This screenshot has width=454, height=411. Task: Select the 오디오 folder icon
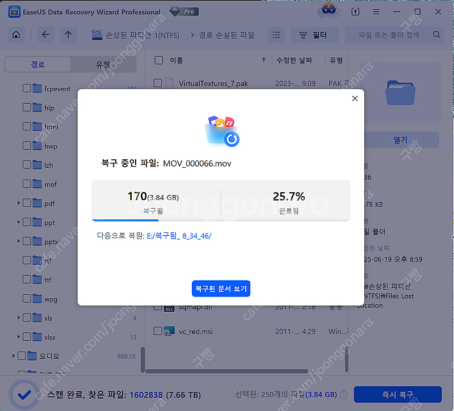32,355
